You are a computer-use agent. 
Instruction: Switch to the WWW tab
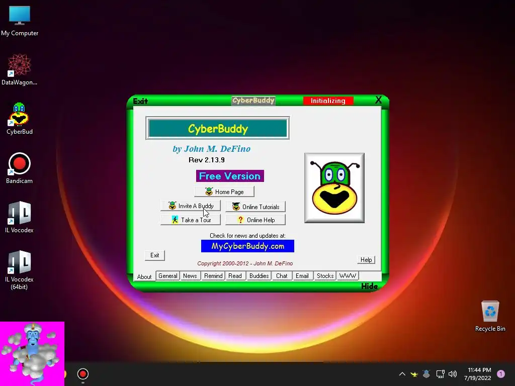(348, 276)
